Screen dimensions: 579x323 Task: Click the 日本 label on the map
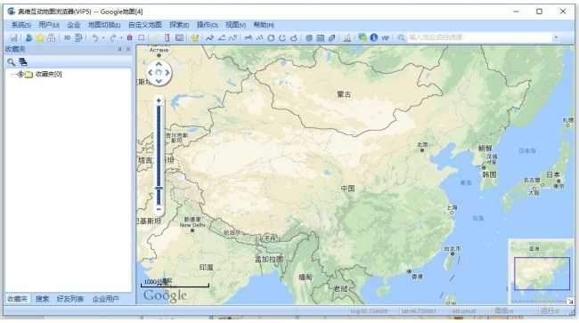pos(553,174)
